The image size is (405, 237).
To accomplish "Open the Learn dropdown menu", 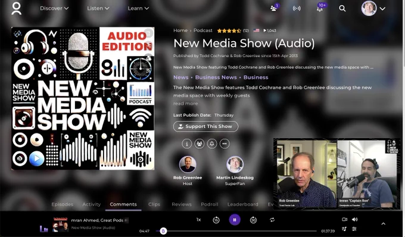I will [x=138, y=8].
